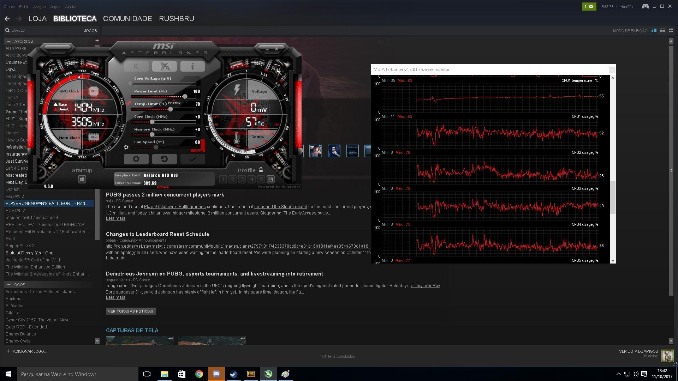Add a new category with plus icon

97,41
